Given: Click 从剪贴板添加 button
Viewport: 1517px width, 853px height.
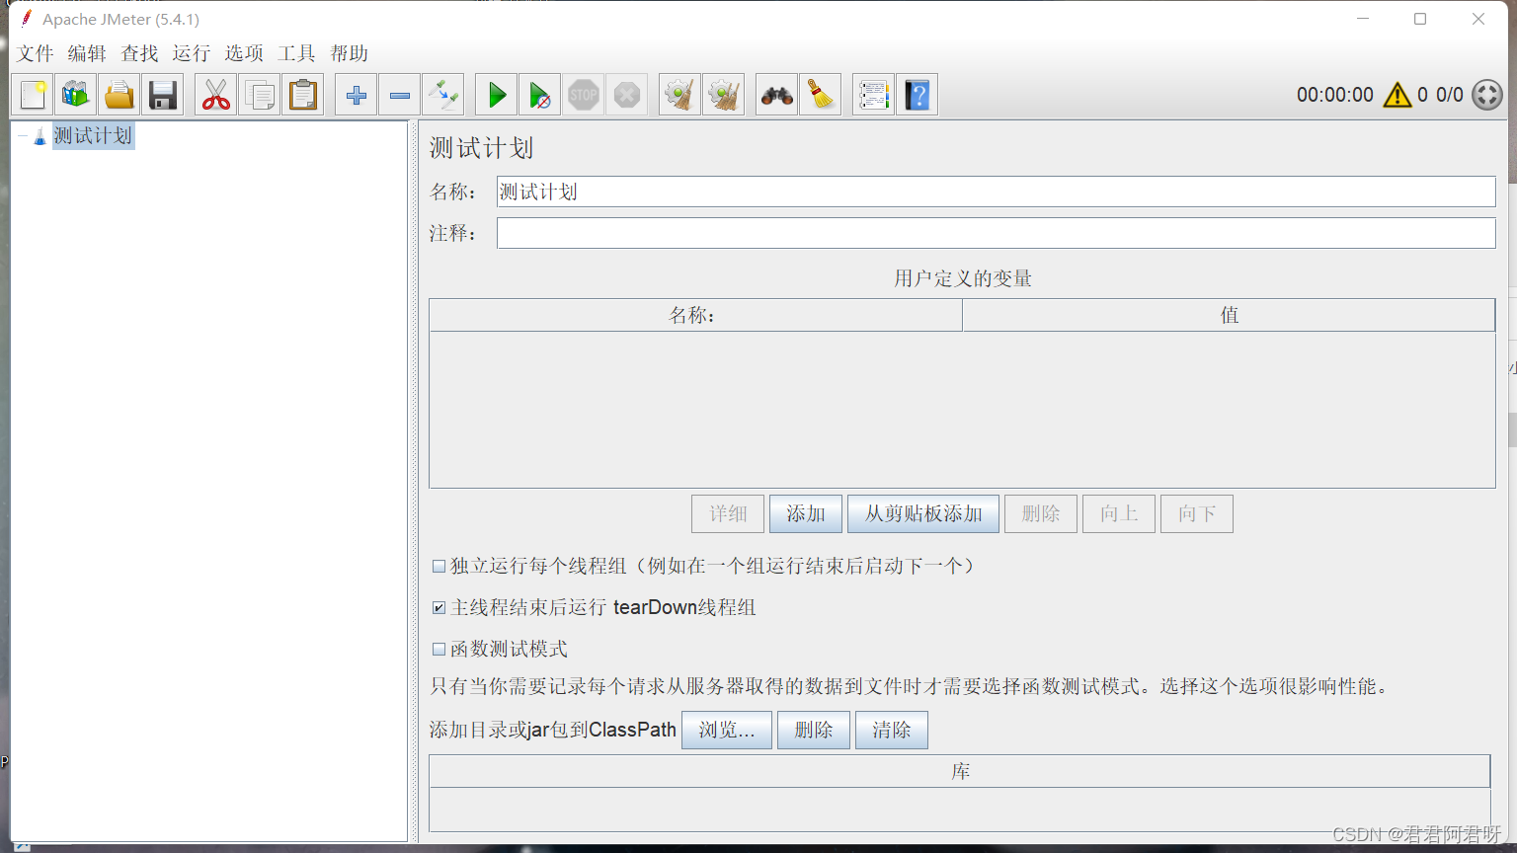Looking at the screenshot, I should coord(923,513).
